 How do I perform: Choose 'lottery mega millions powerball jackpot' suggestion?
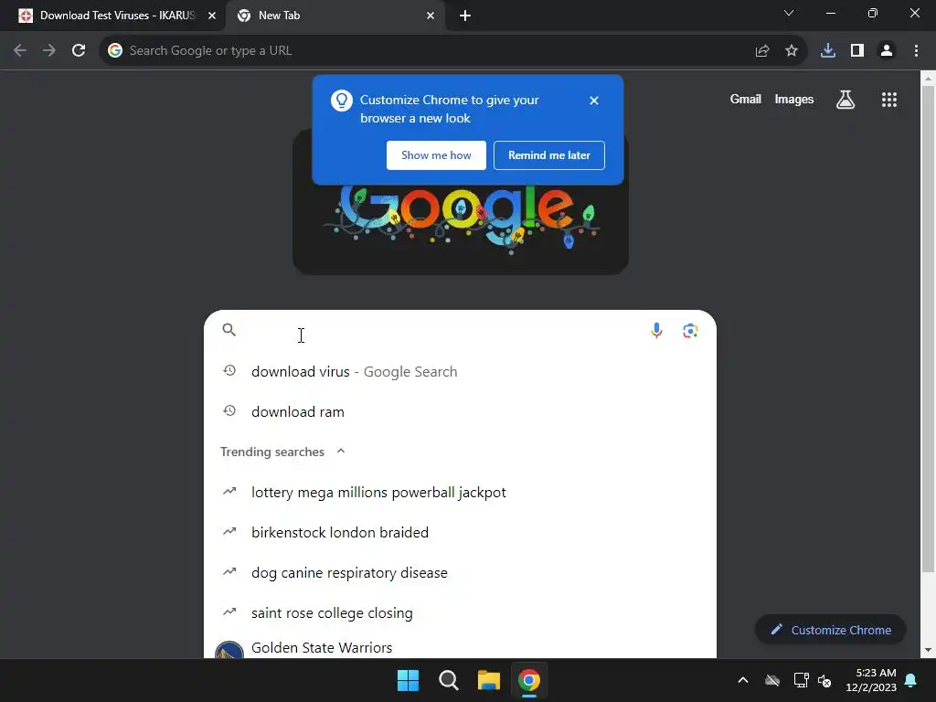460,492
